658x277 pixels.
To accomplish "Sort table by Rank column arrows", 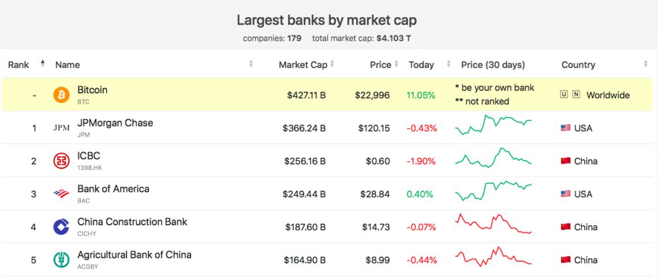I will (42, 64).
